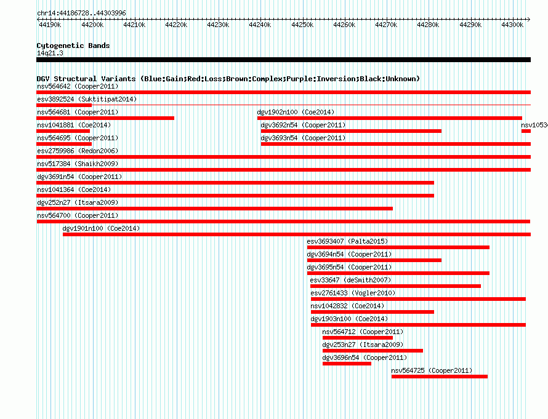Click the esv3693407 (Palta2015) label

(x=347, y=241)
